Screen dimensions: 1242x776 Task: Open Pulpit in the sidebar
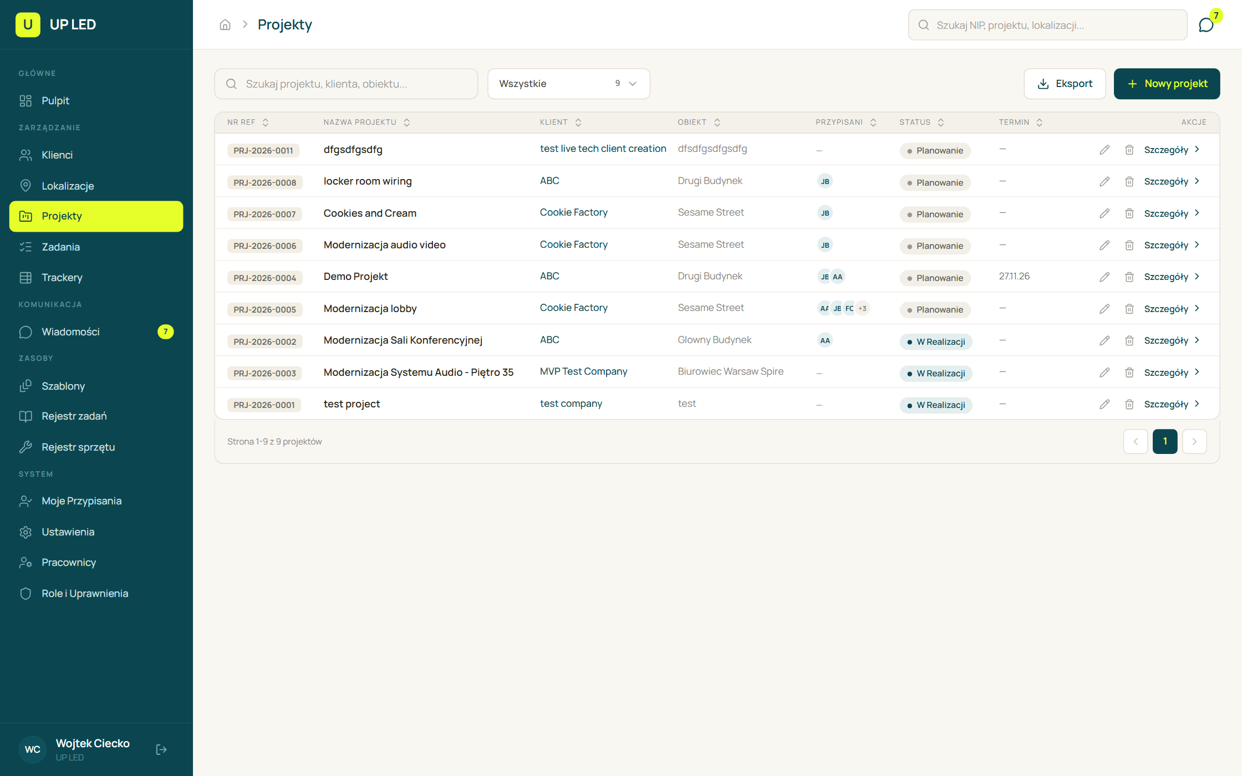point(96,101)
